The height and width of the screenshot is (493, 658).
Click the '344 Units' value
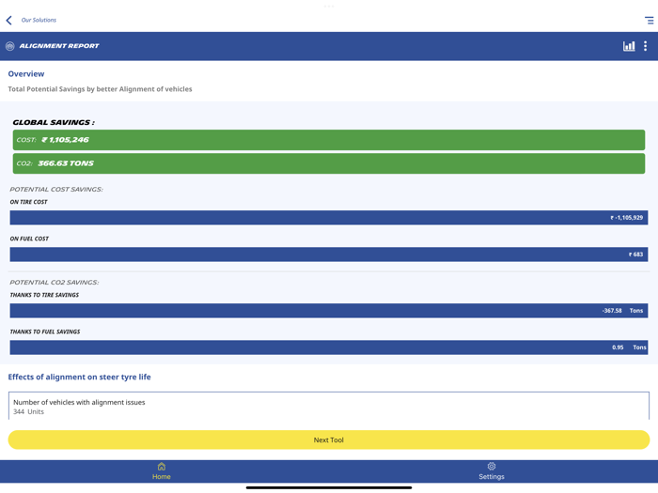(x=28, y=411)
